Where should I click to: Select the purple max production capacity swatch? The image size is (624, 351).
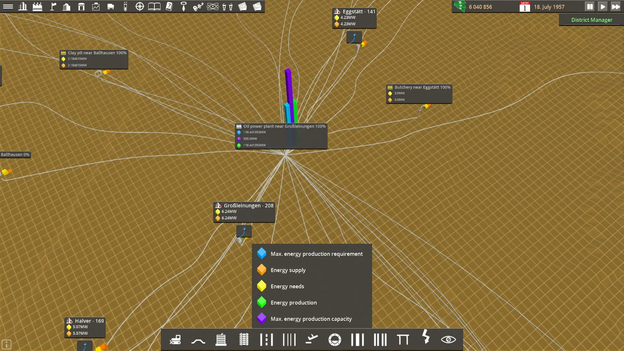pyautogui.click(x=262, y=318)
